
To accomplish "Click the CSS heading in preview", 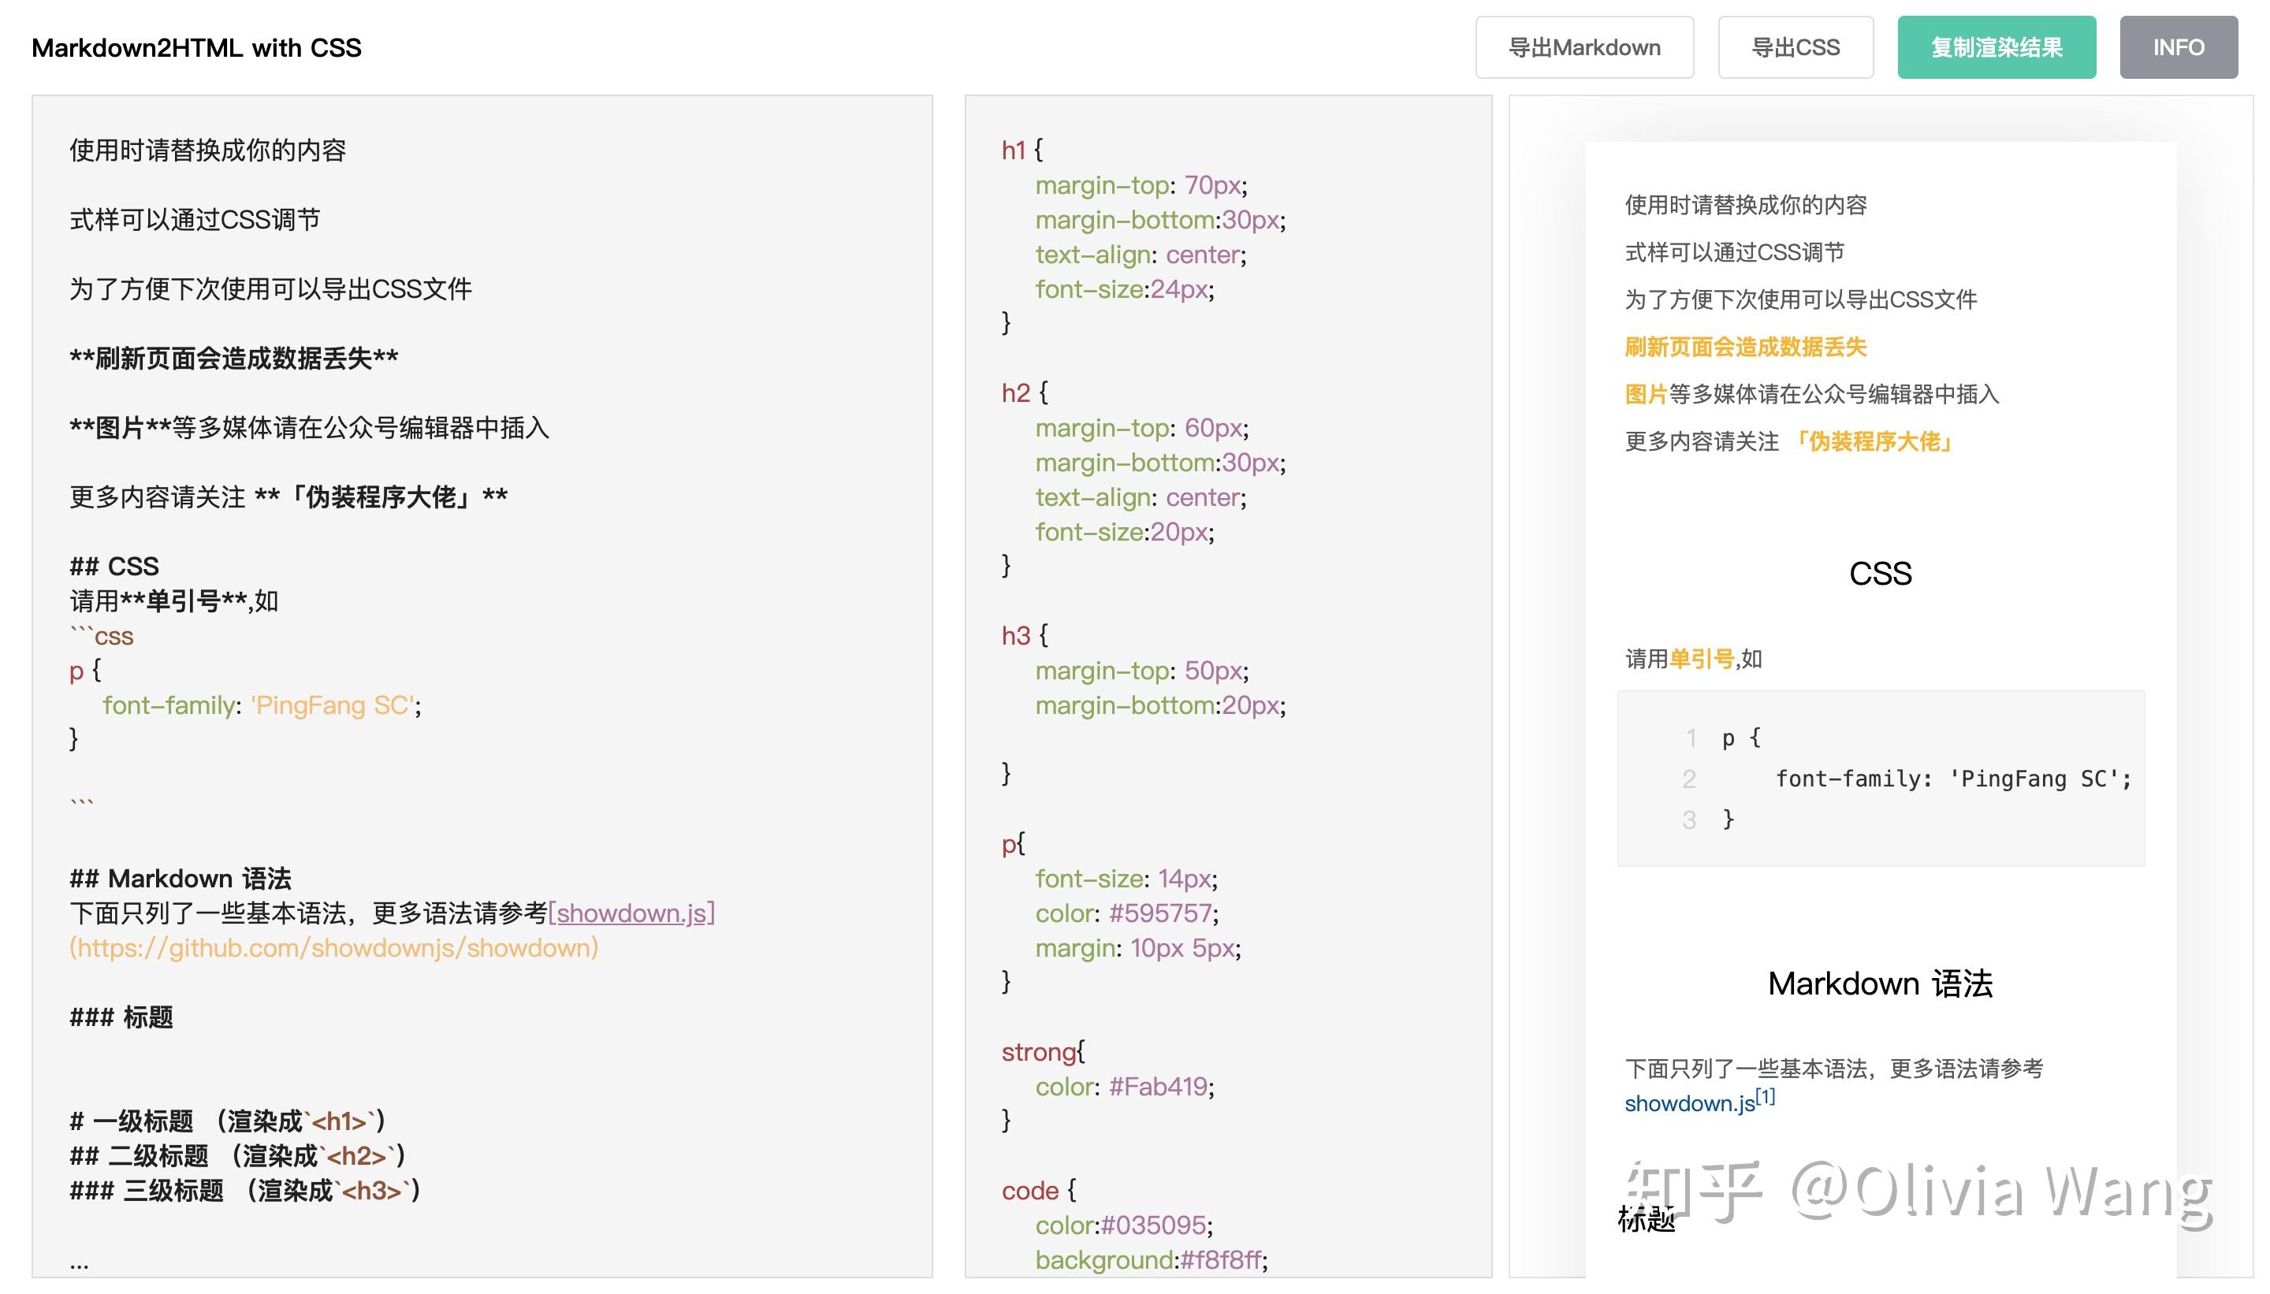I will tap(1880, 573).
